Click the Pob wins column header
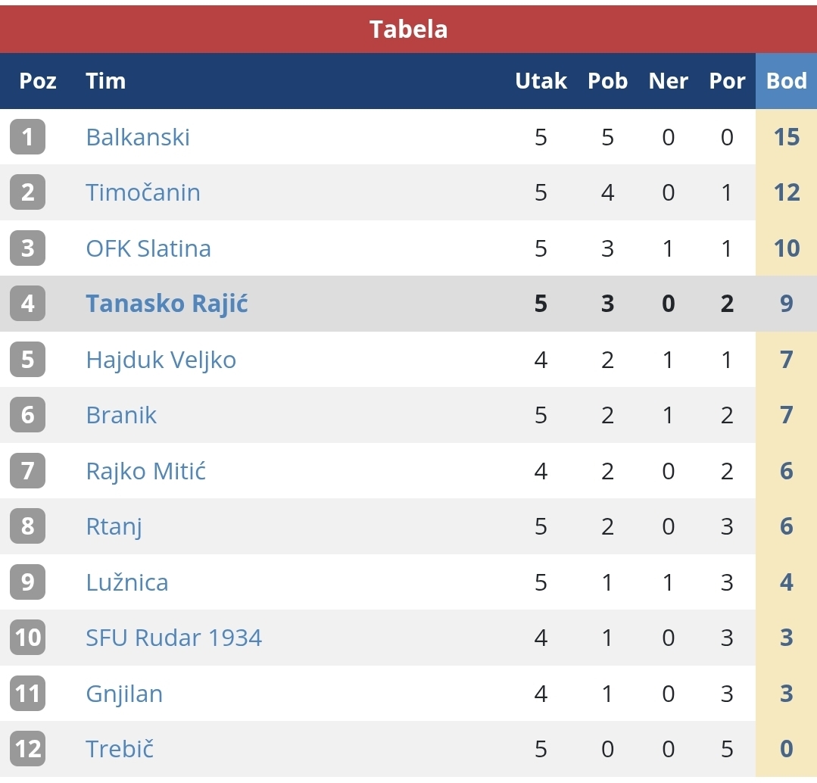The image size is (817, 783). (607, 81)
